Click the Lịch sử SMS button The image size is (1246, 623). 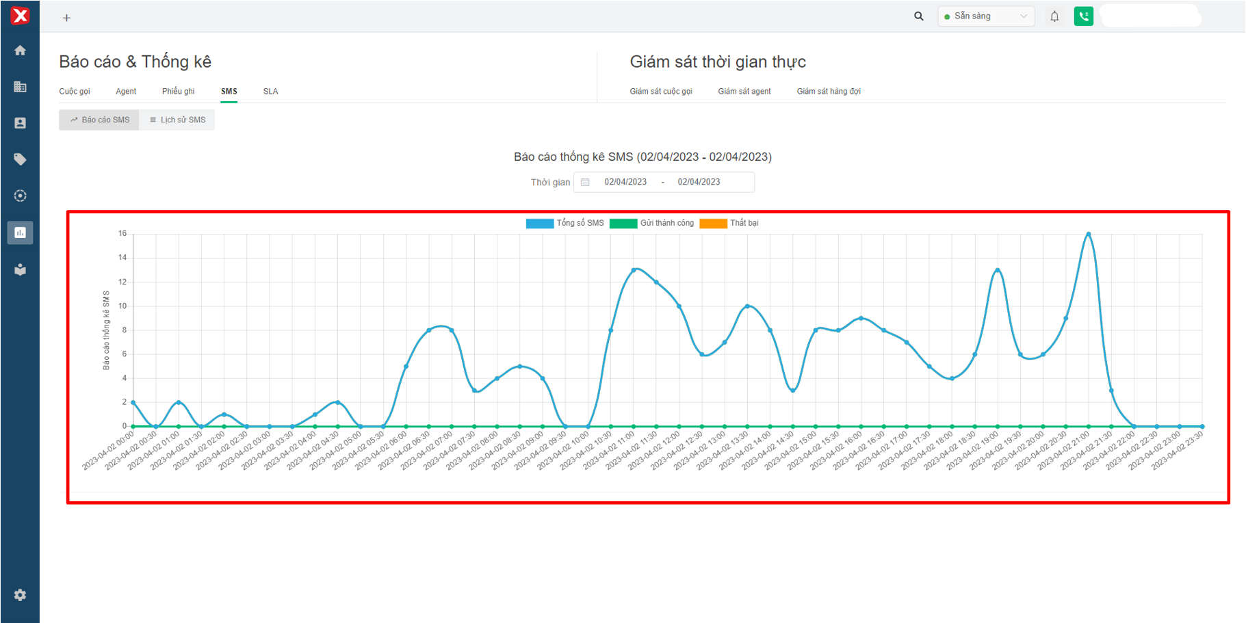tap(177, 120)
